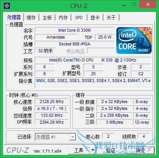159x158 pixels.
Task: Click the empty 核心电压 field
Action: 101,51
